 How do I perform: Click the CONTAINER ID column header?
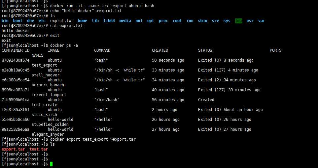(16, 50)
